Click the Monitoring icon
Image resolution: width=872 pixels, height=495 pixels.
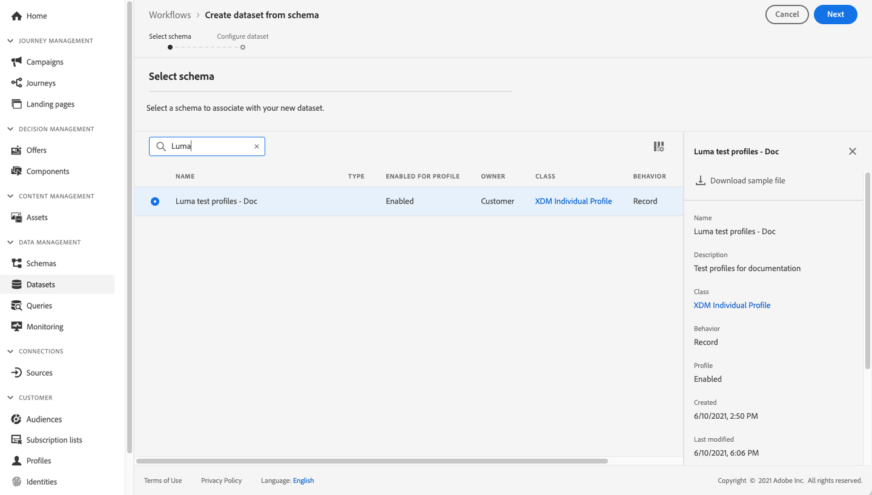(x=16, y=327)
